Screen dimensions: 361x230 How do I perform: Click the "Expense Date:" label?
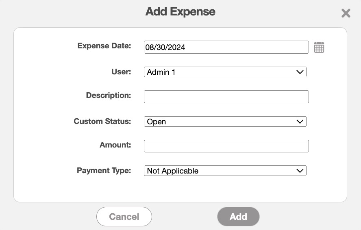pyautogui.click(x=104, y=46)
